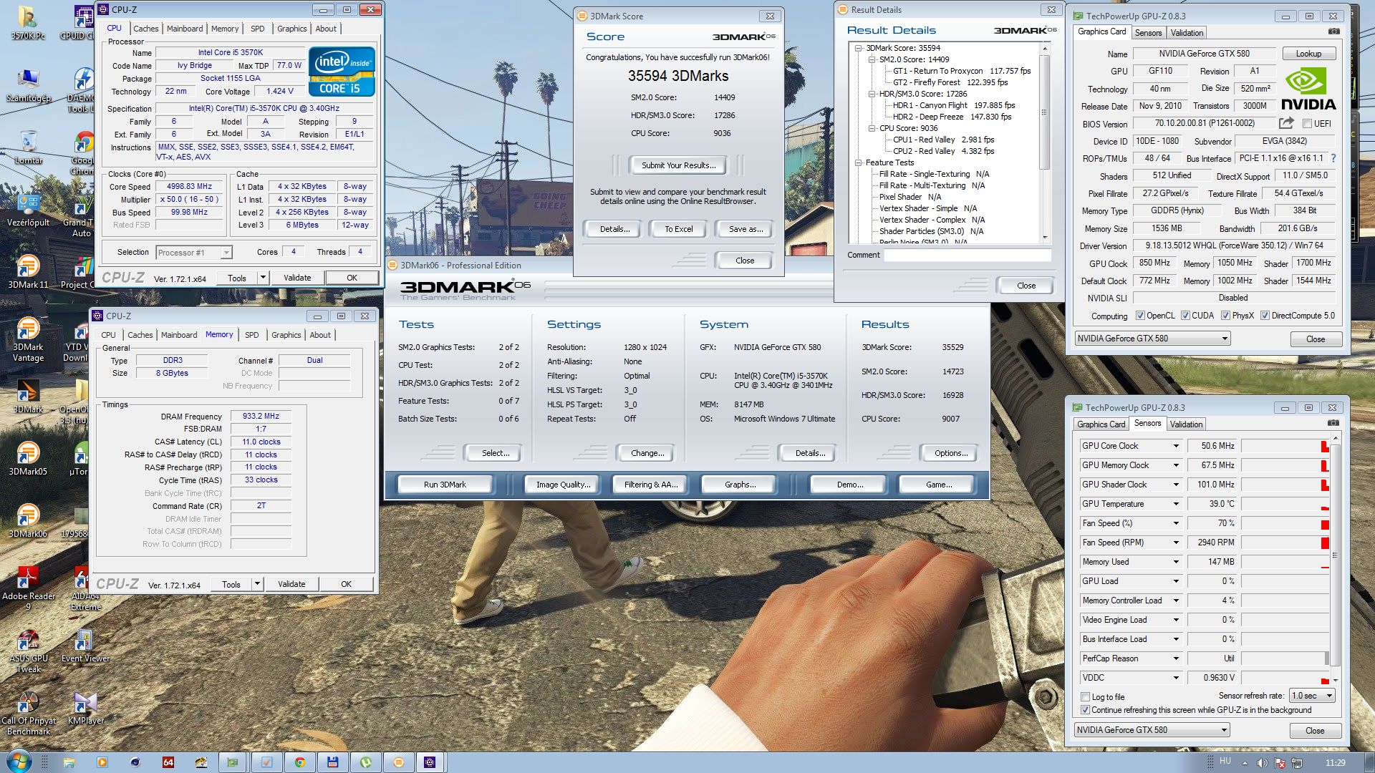Open the media player taskbar icon
Image resolution: width=1375 pixels, height=773 pixels.
102,762
